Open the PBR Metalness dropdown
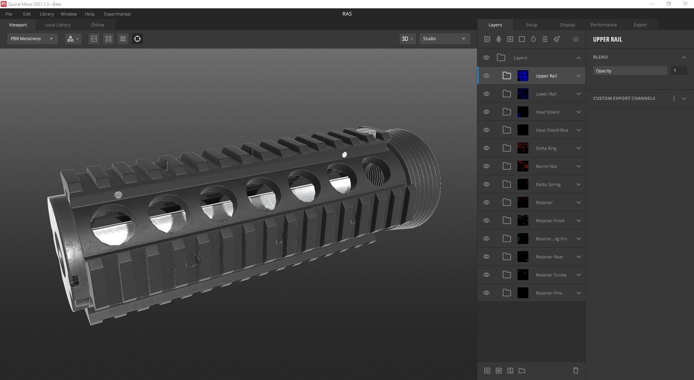694x380 pixels. (32, 38)
